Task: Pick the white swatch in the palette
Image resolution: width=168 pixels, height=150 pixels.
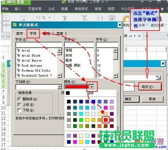Action: (93, 114)
